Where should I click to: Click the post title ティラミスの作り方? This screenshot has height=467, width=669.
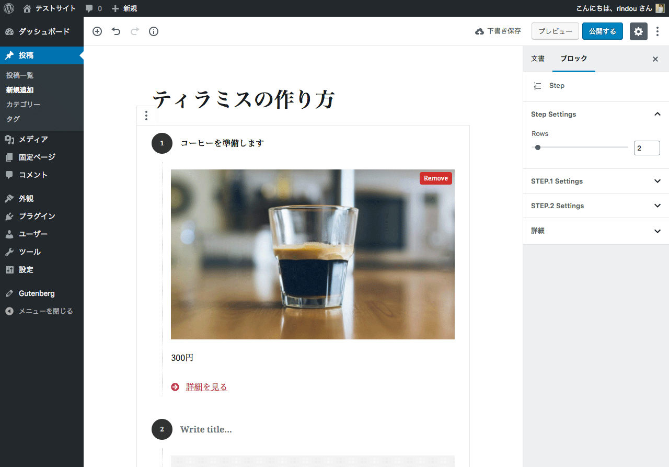244,99
